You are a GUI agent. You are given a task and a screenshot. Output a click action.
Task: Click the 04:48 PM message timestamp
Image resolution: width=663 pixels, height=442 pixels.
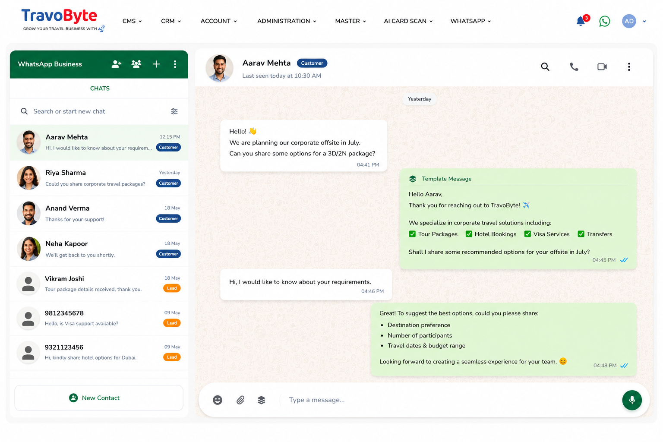pyautogui.click(x=605, y=366)
